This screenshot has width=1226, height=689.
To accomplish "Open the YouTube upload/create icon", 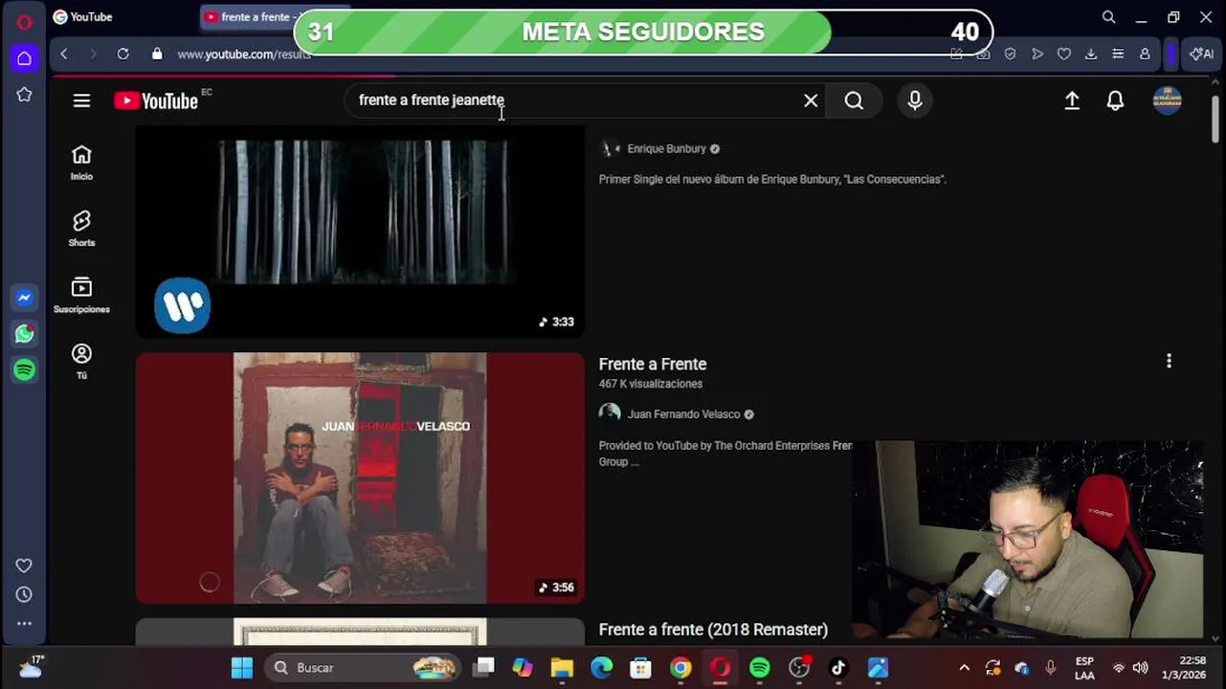I will [x=1072, y=100].
